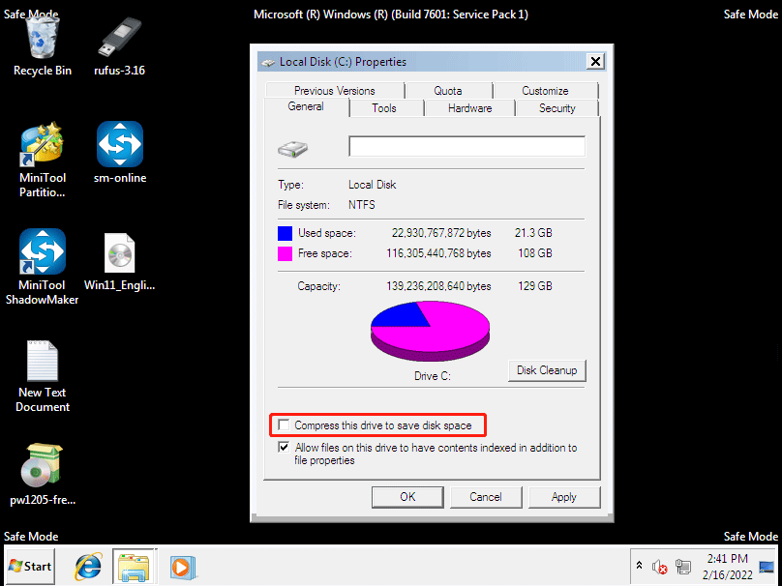The image size is (782, 586).
Task: Click the drive label text field
Action: (466, 147)
